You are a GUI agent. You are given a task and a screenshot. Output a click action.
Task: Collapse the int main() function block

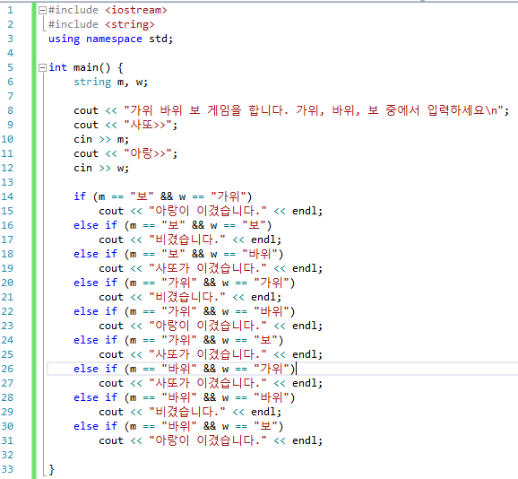pos(42,68)
